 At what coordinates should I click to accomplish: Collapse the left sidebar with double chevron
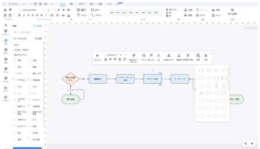click(x=6, y=25)
